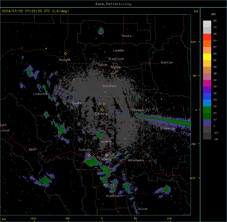227x222 pixels.
Task: Click the Vulcan city label
Action: tap(143, 209)
